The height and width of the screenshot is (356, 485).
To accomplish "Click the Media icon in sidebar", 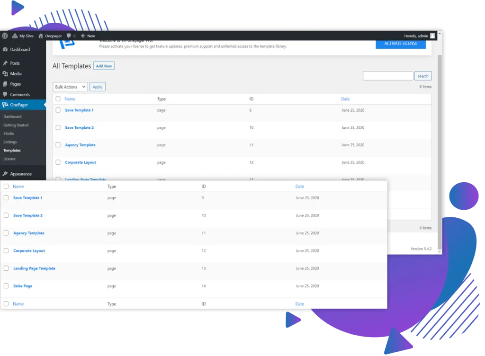I will tap(5, 73).
